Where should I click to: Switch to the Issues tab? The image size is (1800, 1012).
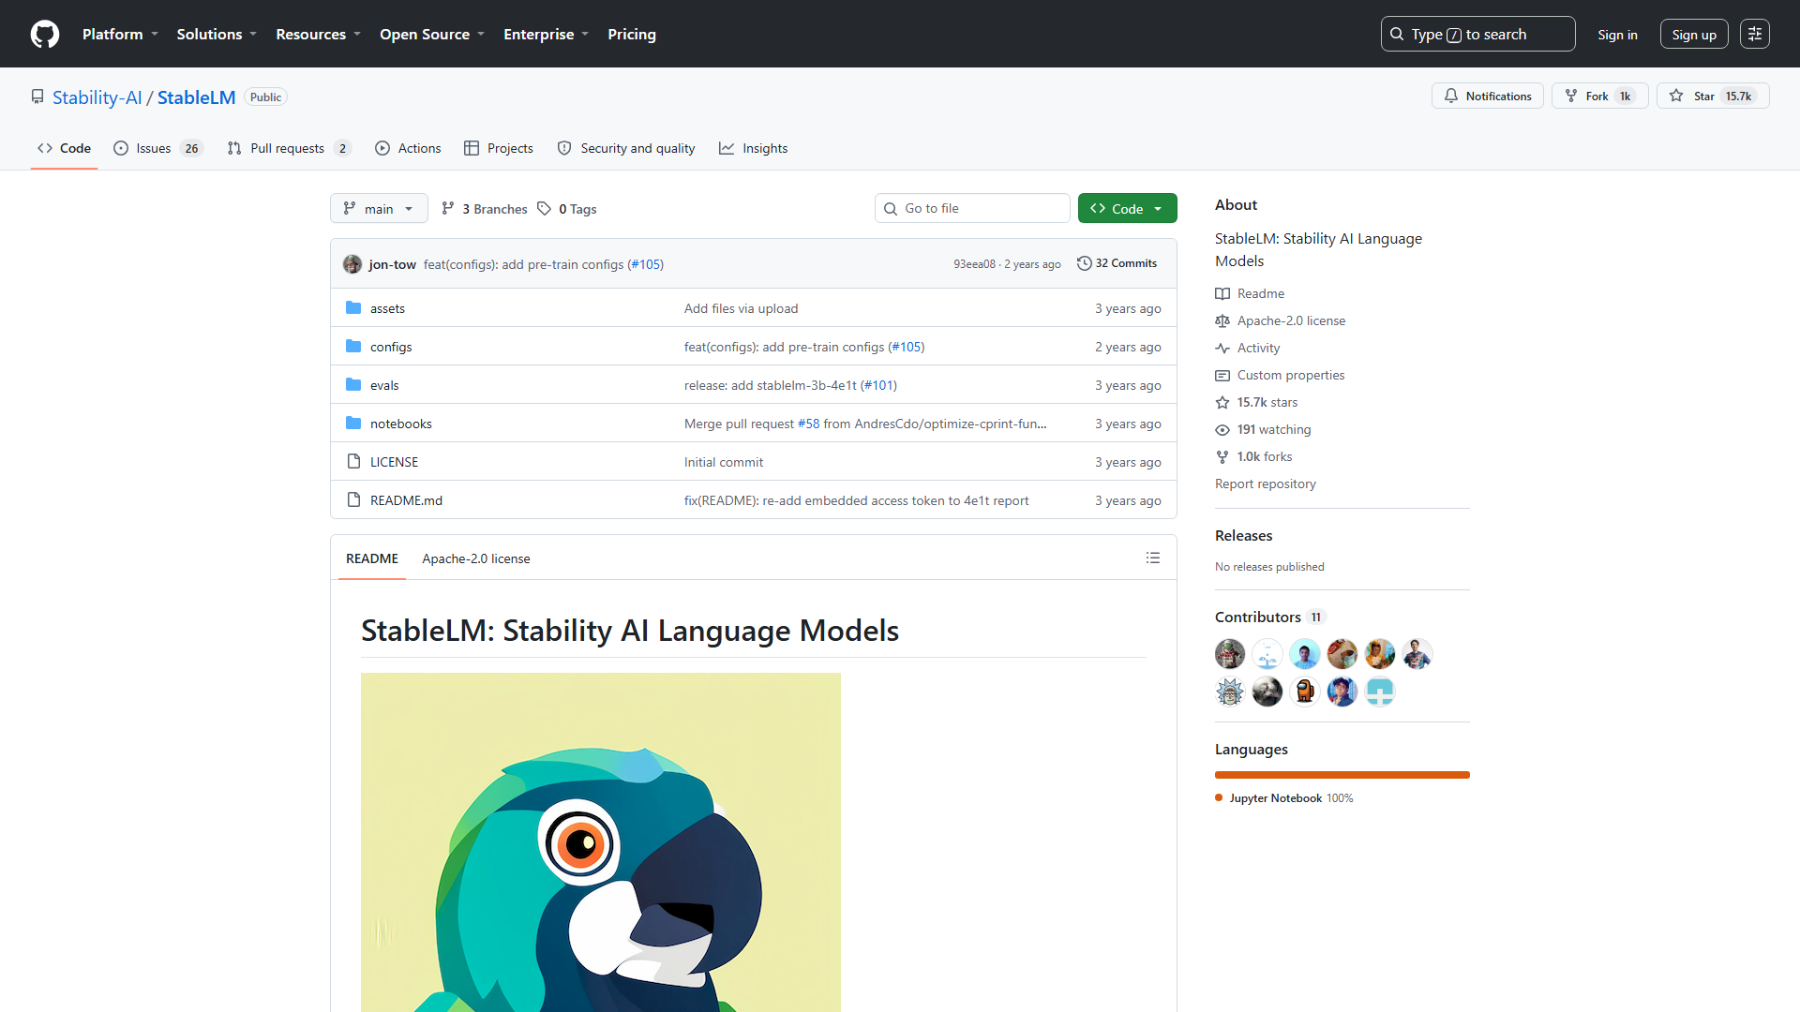tap(157, 148)
